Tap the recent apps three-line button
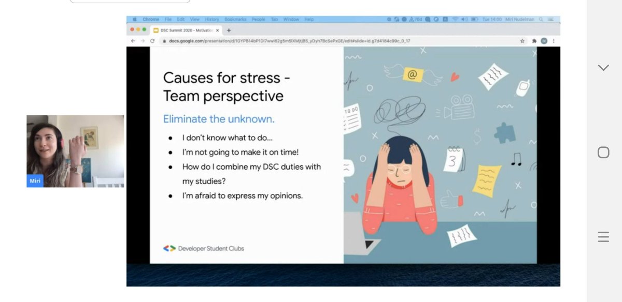622x302 pixels. click(x=603, y=237)
